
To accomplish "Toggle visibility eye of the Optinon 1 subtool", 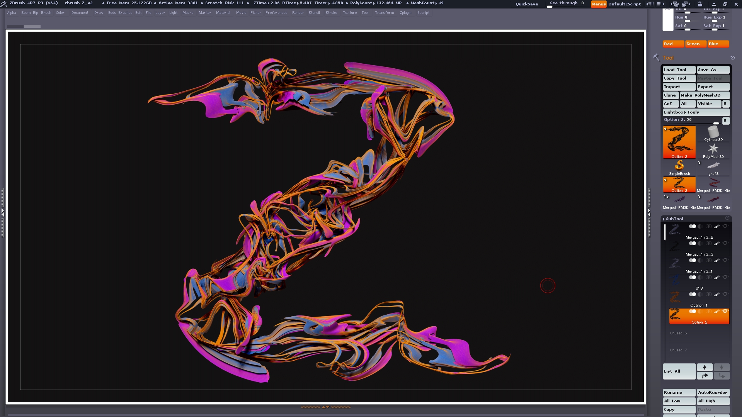I will pos(725,295).
